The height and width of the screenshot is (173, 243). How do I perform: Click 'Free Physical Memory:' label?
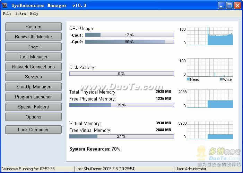(92, 99)
